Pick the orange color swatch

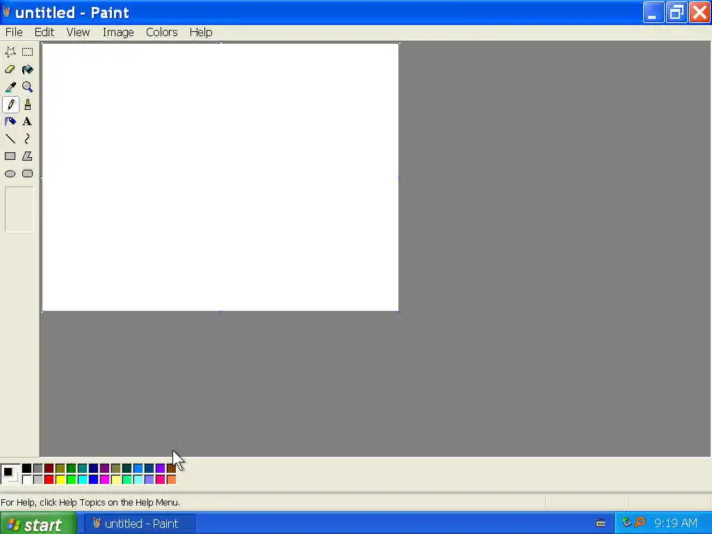coord(172,480)
